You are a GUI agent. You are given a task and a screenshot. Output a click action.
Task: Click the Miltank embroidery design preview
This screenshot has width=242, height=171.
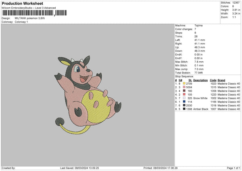pos(88,95)
